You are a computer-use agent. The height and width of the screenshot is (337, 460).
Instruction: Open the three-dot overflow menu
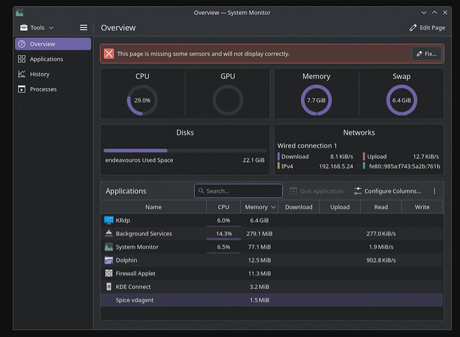(434, 191)
